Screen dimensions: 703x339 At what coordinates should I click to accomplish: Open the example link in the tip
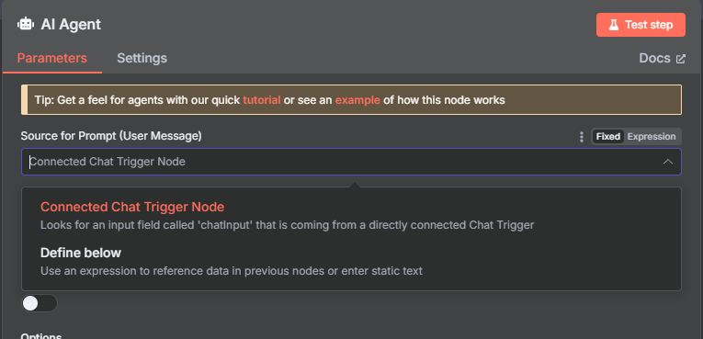(x=357, y=100)
